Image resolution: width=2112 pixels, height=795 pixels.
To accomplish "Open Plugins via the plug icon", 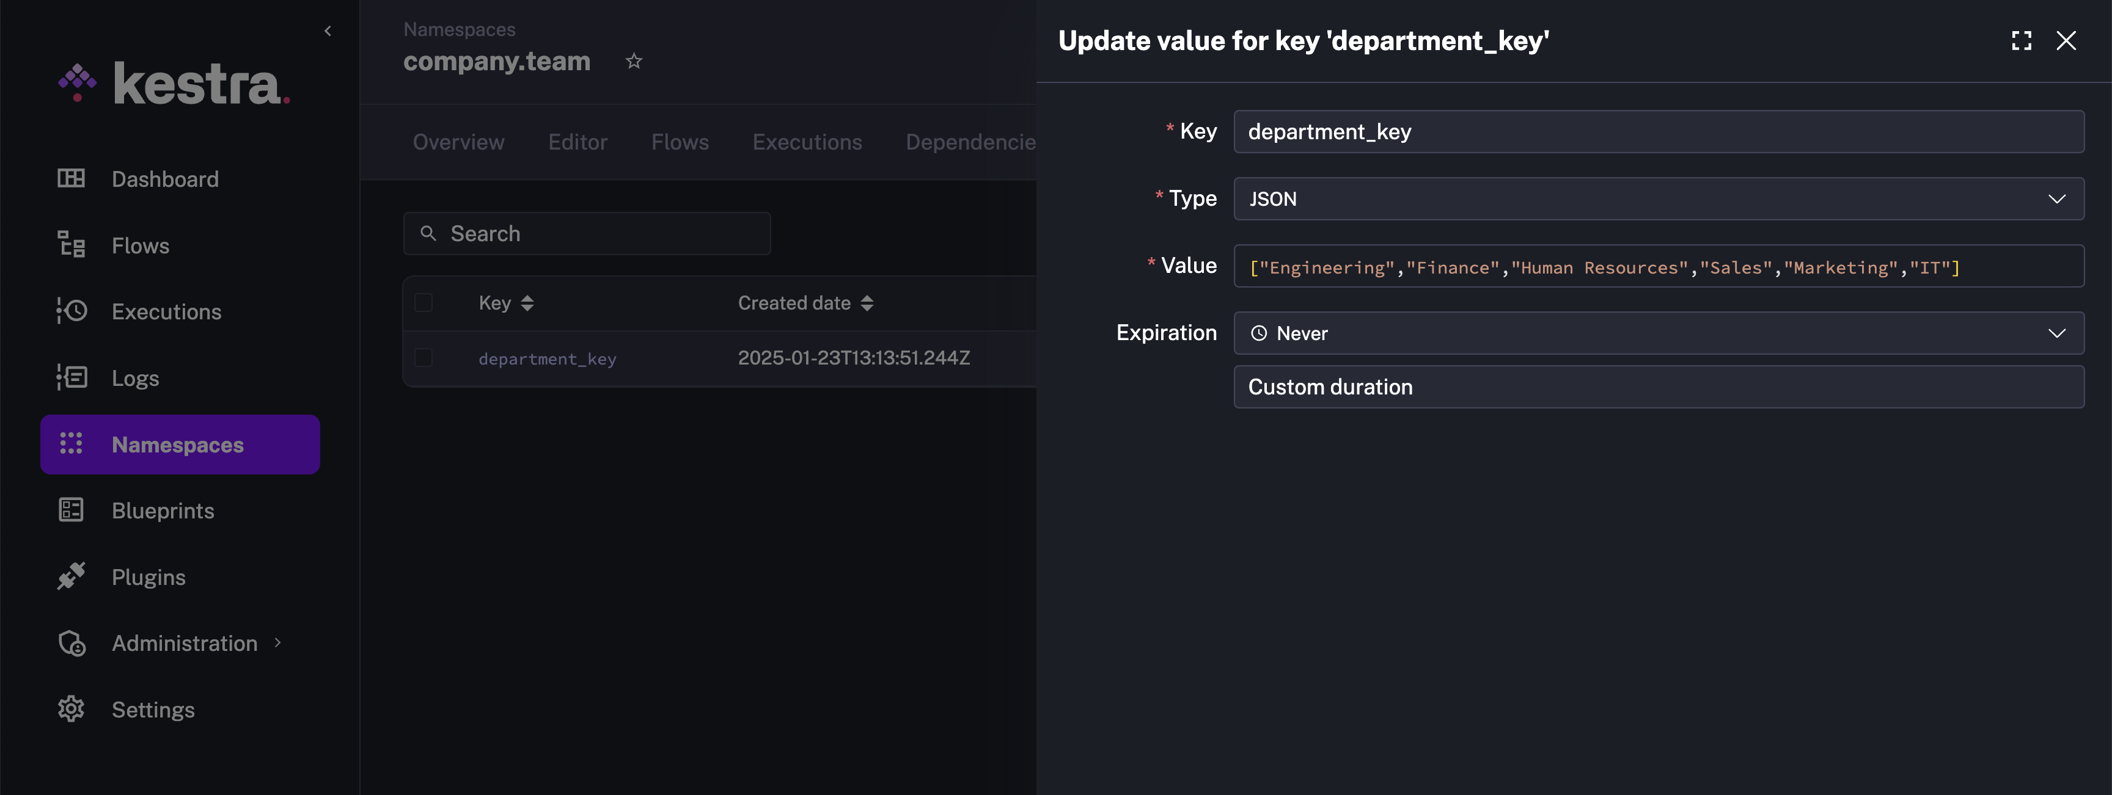I will (x=71, y=576).
